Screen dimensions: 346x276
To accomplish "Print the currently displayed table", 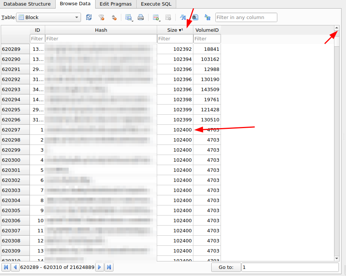I will (x=141, y=17).
